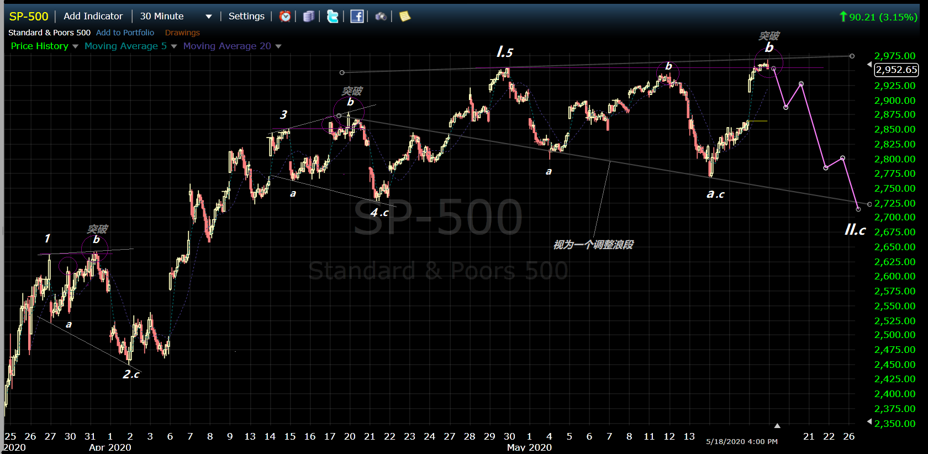This screenshot has height=454, width=928.
Task: Click the May 2020 date axis label
Action: pyautogui.click(x=529, y=447)
